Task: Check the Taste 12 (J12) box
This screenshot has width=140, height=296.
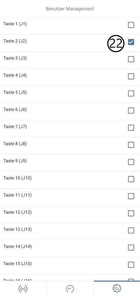Action: tap(131, 213)
